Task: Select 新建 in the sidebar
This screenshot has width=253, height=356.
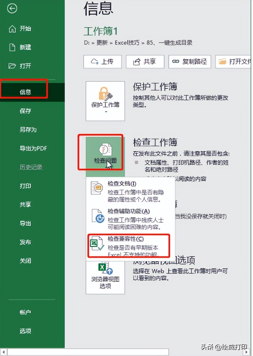Action: [x=25, y=47]
